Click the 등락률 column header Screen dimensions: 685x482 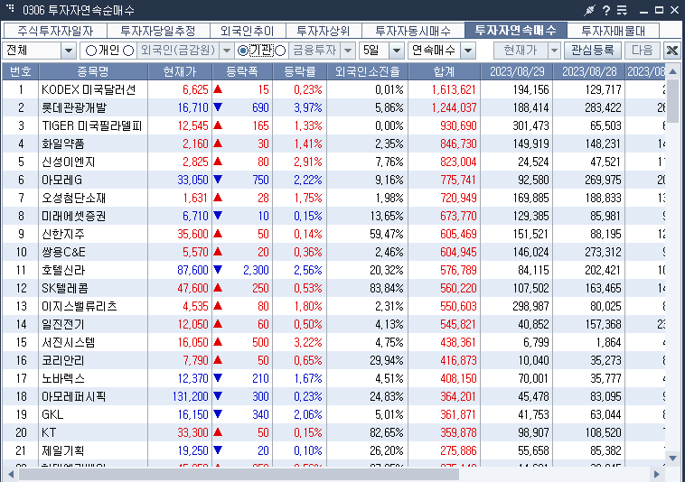[300, 71]
